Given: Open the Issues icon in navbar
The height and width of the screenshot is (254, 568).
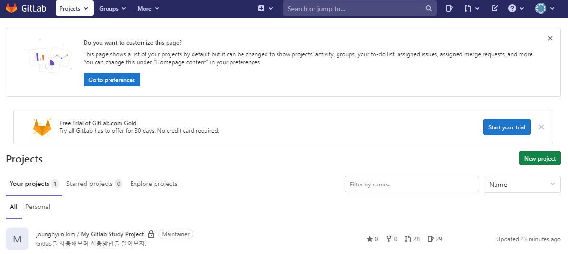Looking at the screenshot, I should coord(449,8).
